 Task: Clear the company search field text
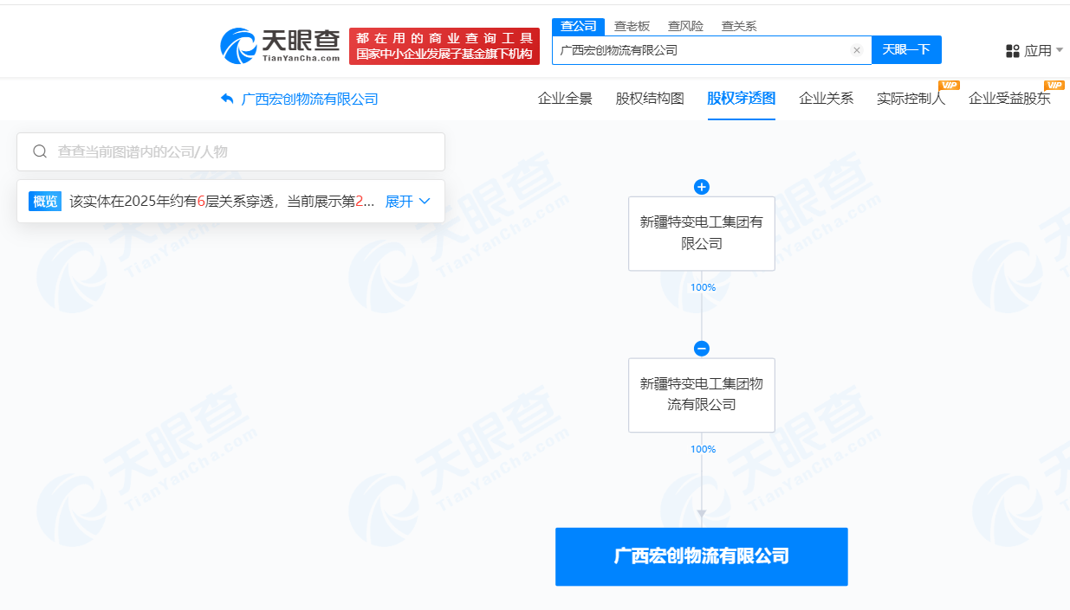tap(857, 50)
